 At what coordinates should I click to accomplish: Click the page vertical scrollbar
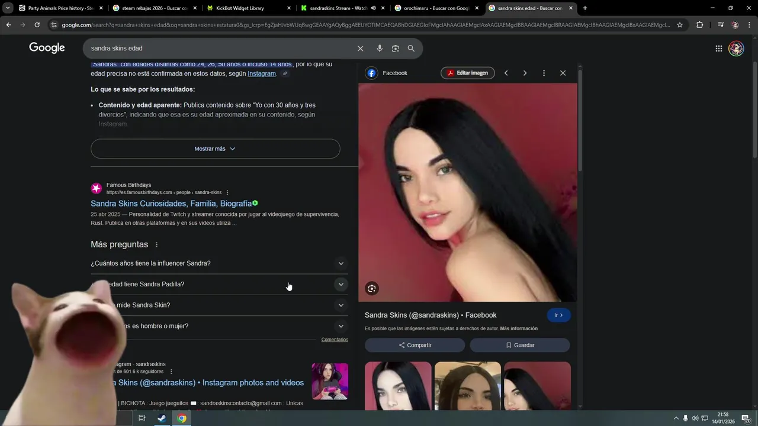tap(754, 110)
